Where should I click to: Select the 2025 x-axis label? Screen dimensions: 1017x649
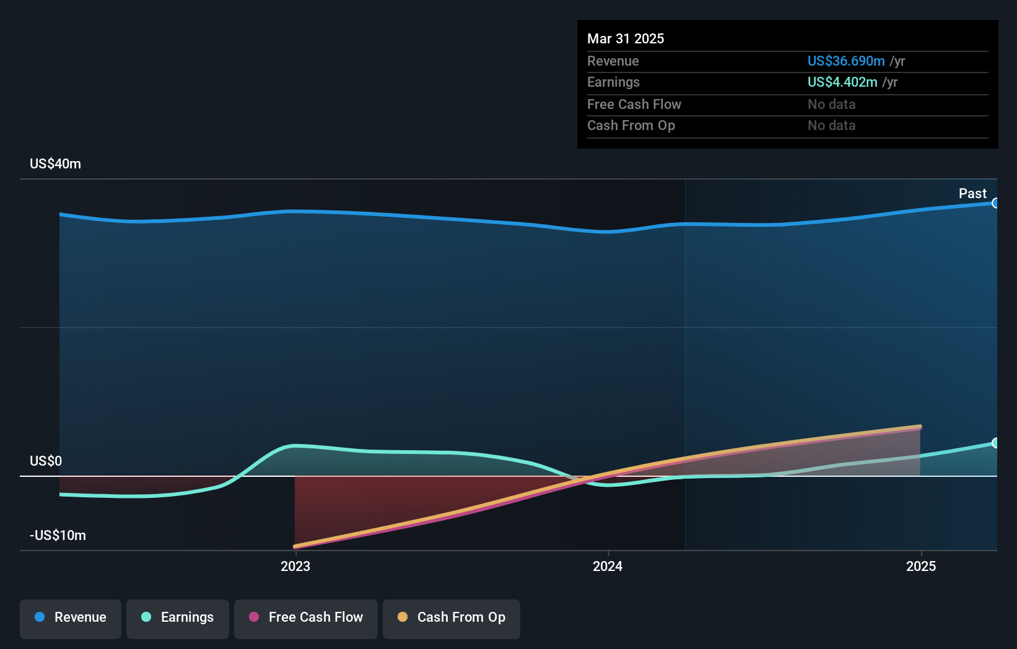(921, 566)
